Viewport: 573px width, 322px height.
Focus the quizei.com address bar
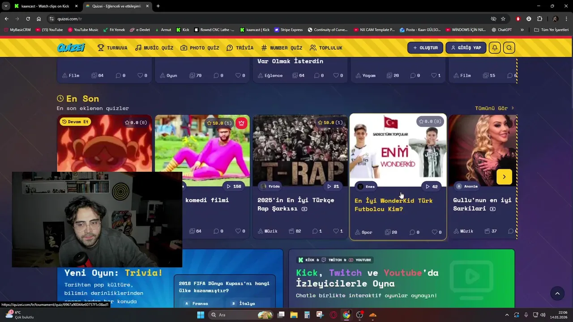pos(269,19)
